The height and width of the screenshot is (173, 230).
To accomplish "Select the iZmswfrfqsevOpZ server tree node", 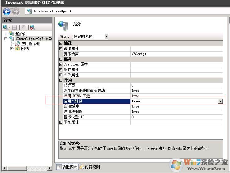I will [x=34, y=39].
